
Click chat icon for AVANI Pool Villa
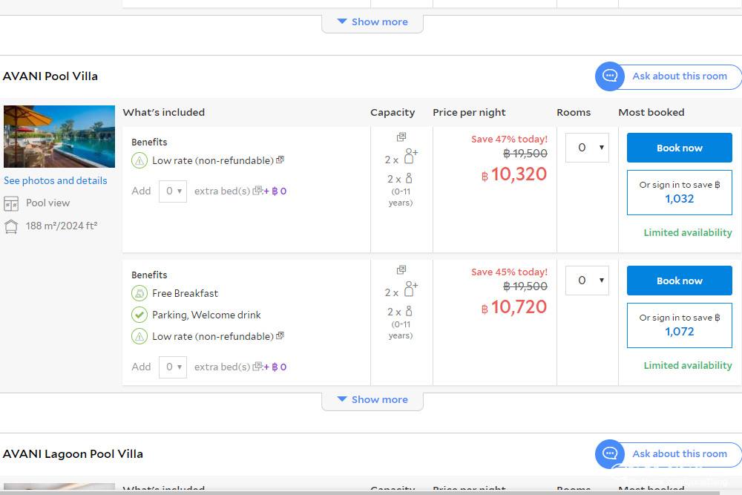610,76
